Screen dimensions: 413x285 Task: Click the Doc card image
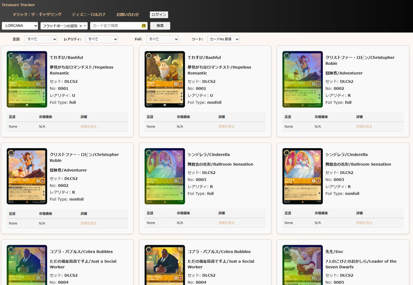point(303,265)
